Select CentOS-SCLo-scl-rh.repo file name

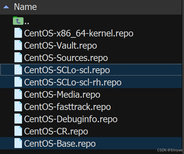pos(73,82)
